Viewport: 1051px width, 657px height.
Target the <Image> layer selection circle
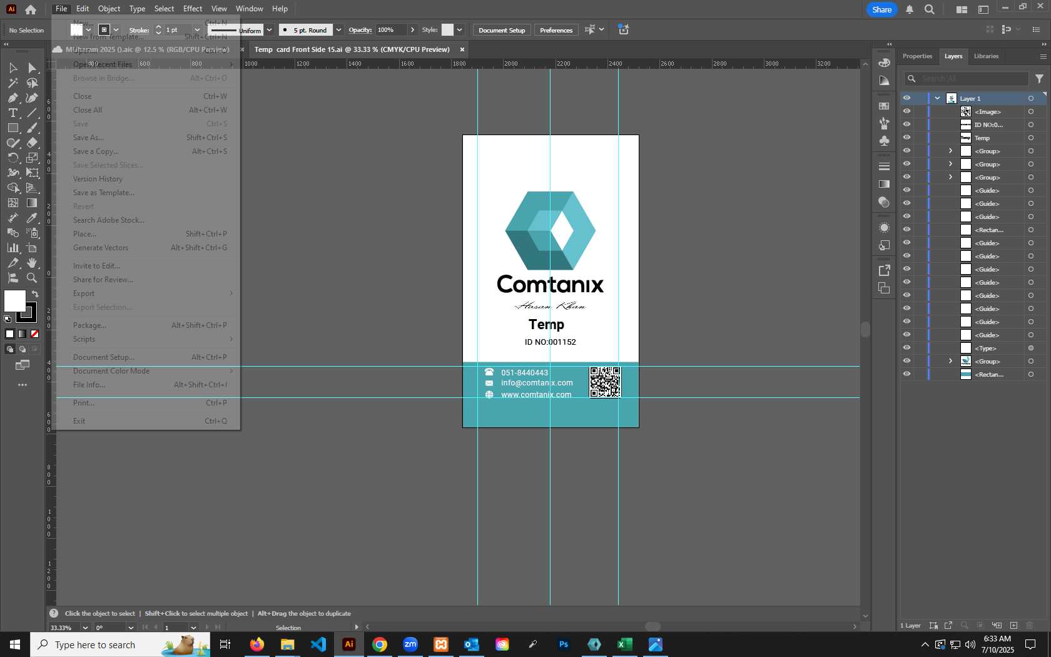click(1031, 111)
